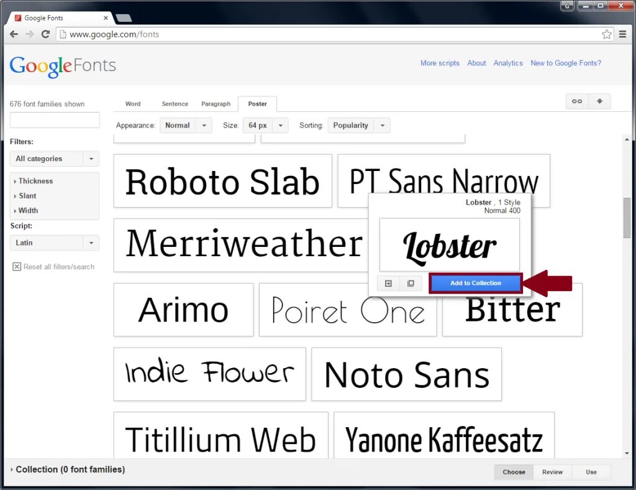
Task: Open New to Google Fonts link
Action: pos(566,63)
